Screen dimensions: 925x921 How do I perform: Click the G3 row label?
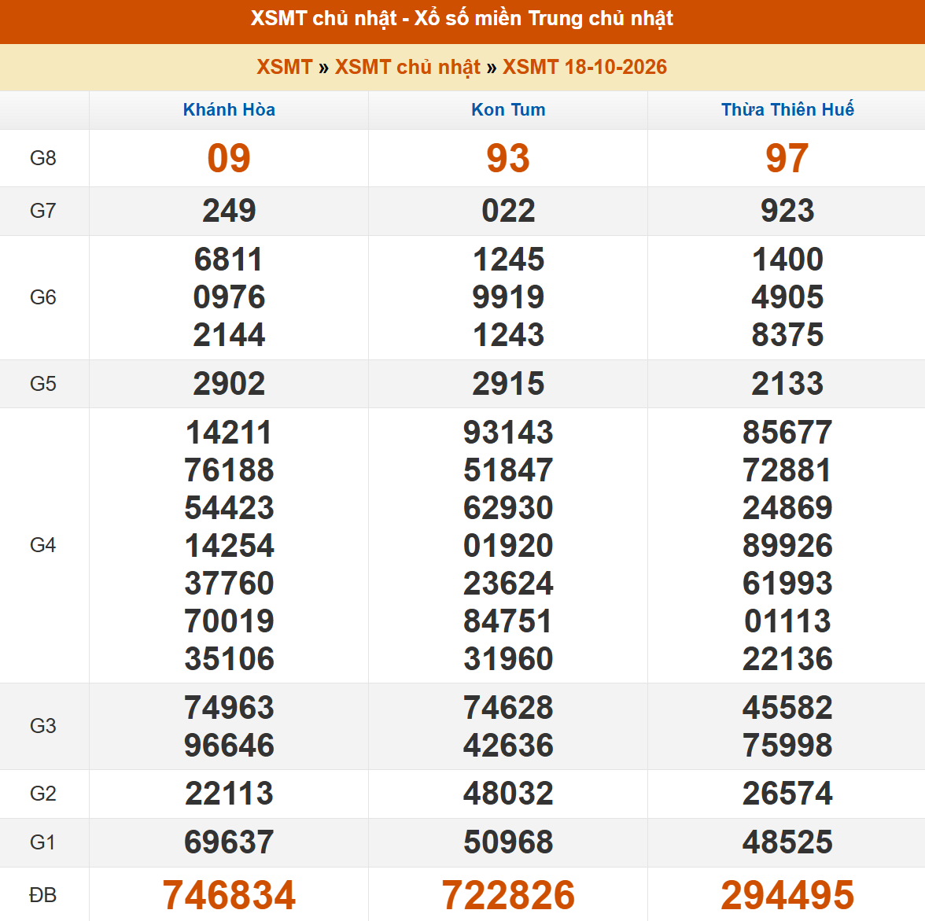point(43,726)
